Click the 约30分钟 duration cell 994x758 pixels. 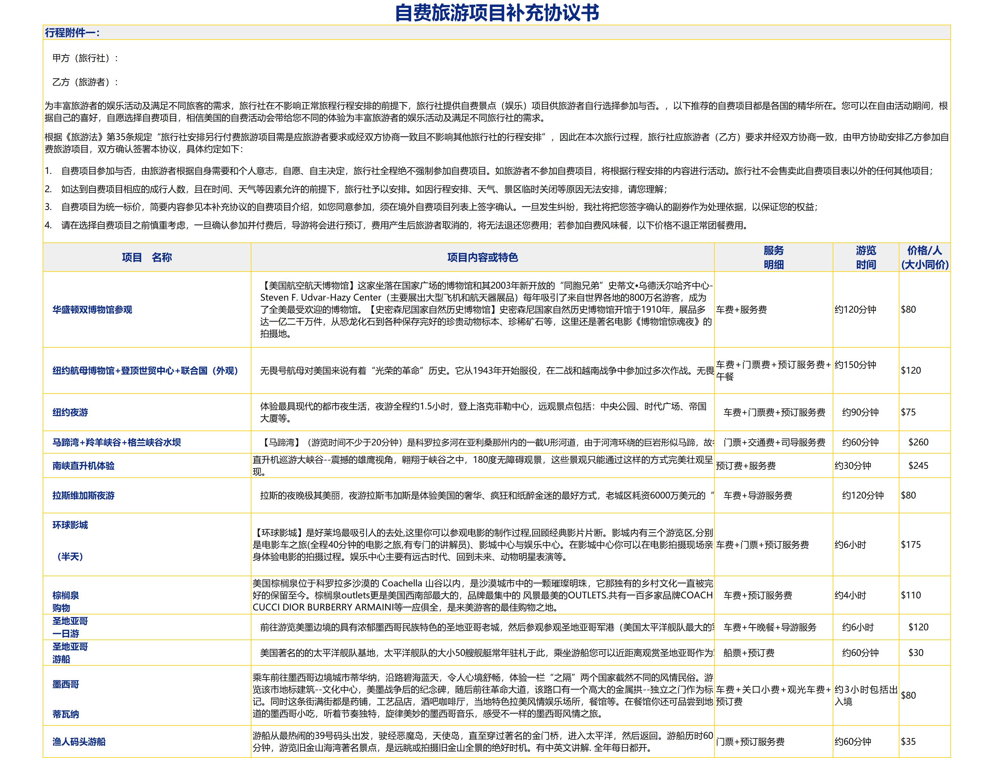(866, 466)
